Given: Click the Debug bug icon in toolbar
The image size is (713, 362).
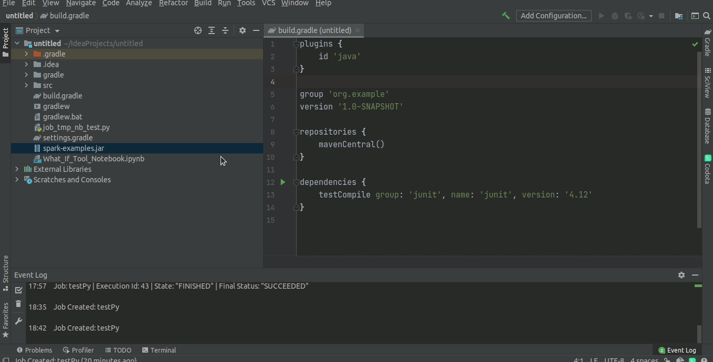Looking at the screenshot, I should tap(615, 16).
